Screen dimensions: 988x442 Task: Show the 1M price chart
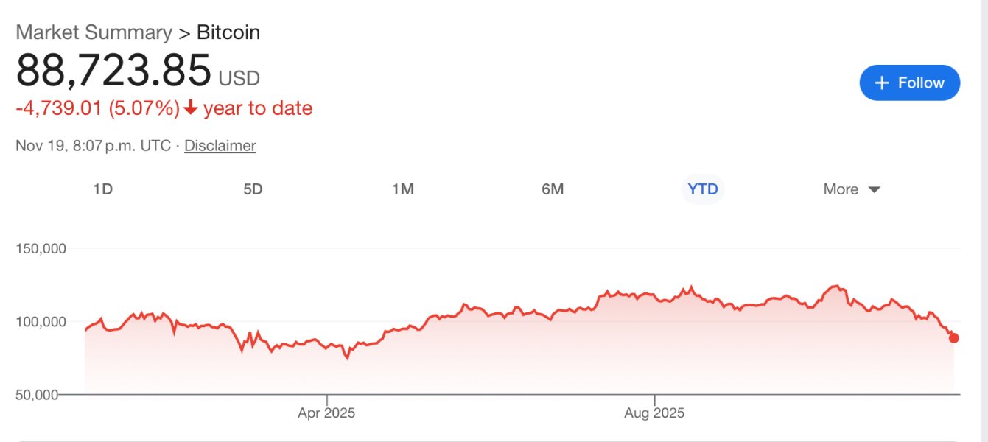point(402,189)
